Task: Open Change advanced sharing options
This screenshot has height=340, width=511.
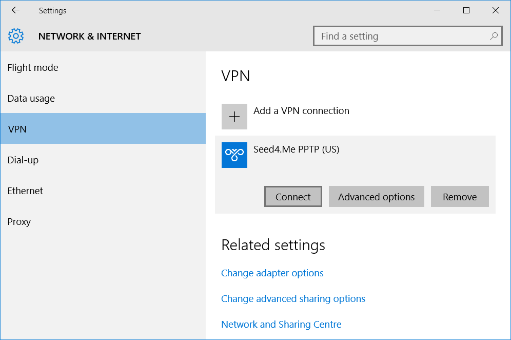Action: 293,298
